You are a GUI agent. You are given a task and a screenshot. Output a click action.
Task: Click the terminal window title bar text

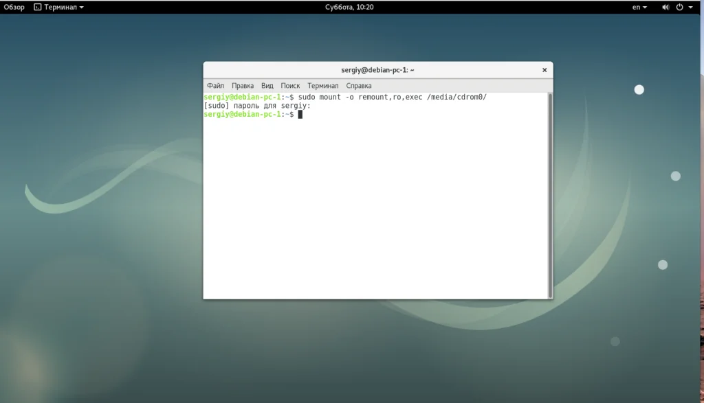377,70
